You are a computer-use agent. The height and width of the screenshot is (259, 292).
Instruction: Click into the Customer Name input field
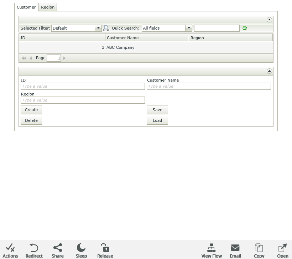[x=209, y=86]
